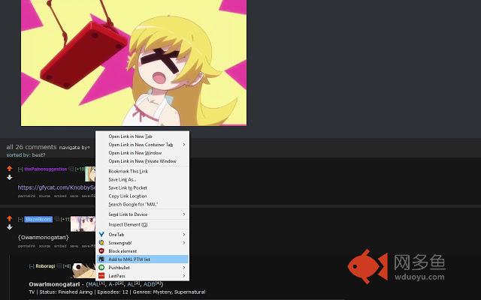Collapse Roboragi's comment thread
The width and height of the screenshot is (481, 300).
pyautogui.click(x=32, y=266)
